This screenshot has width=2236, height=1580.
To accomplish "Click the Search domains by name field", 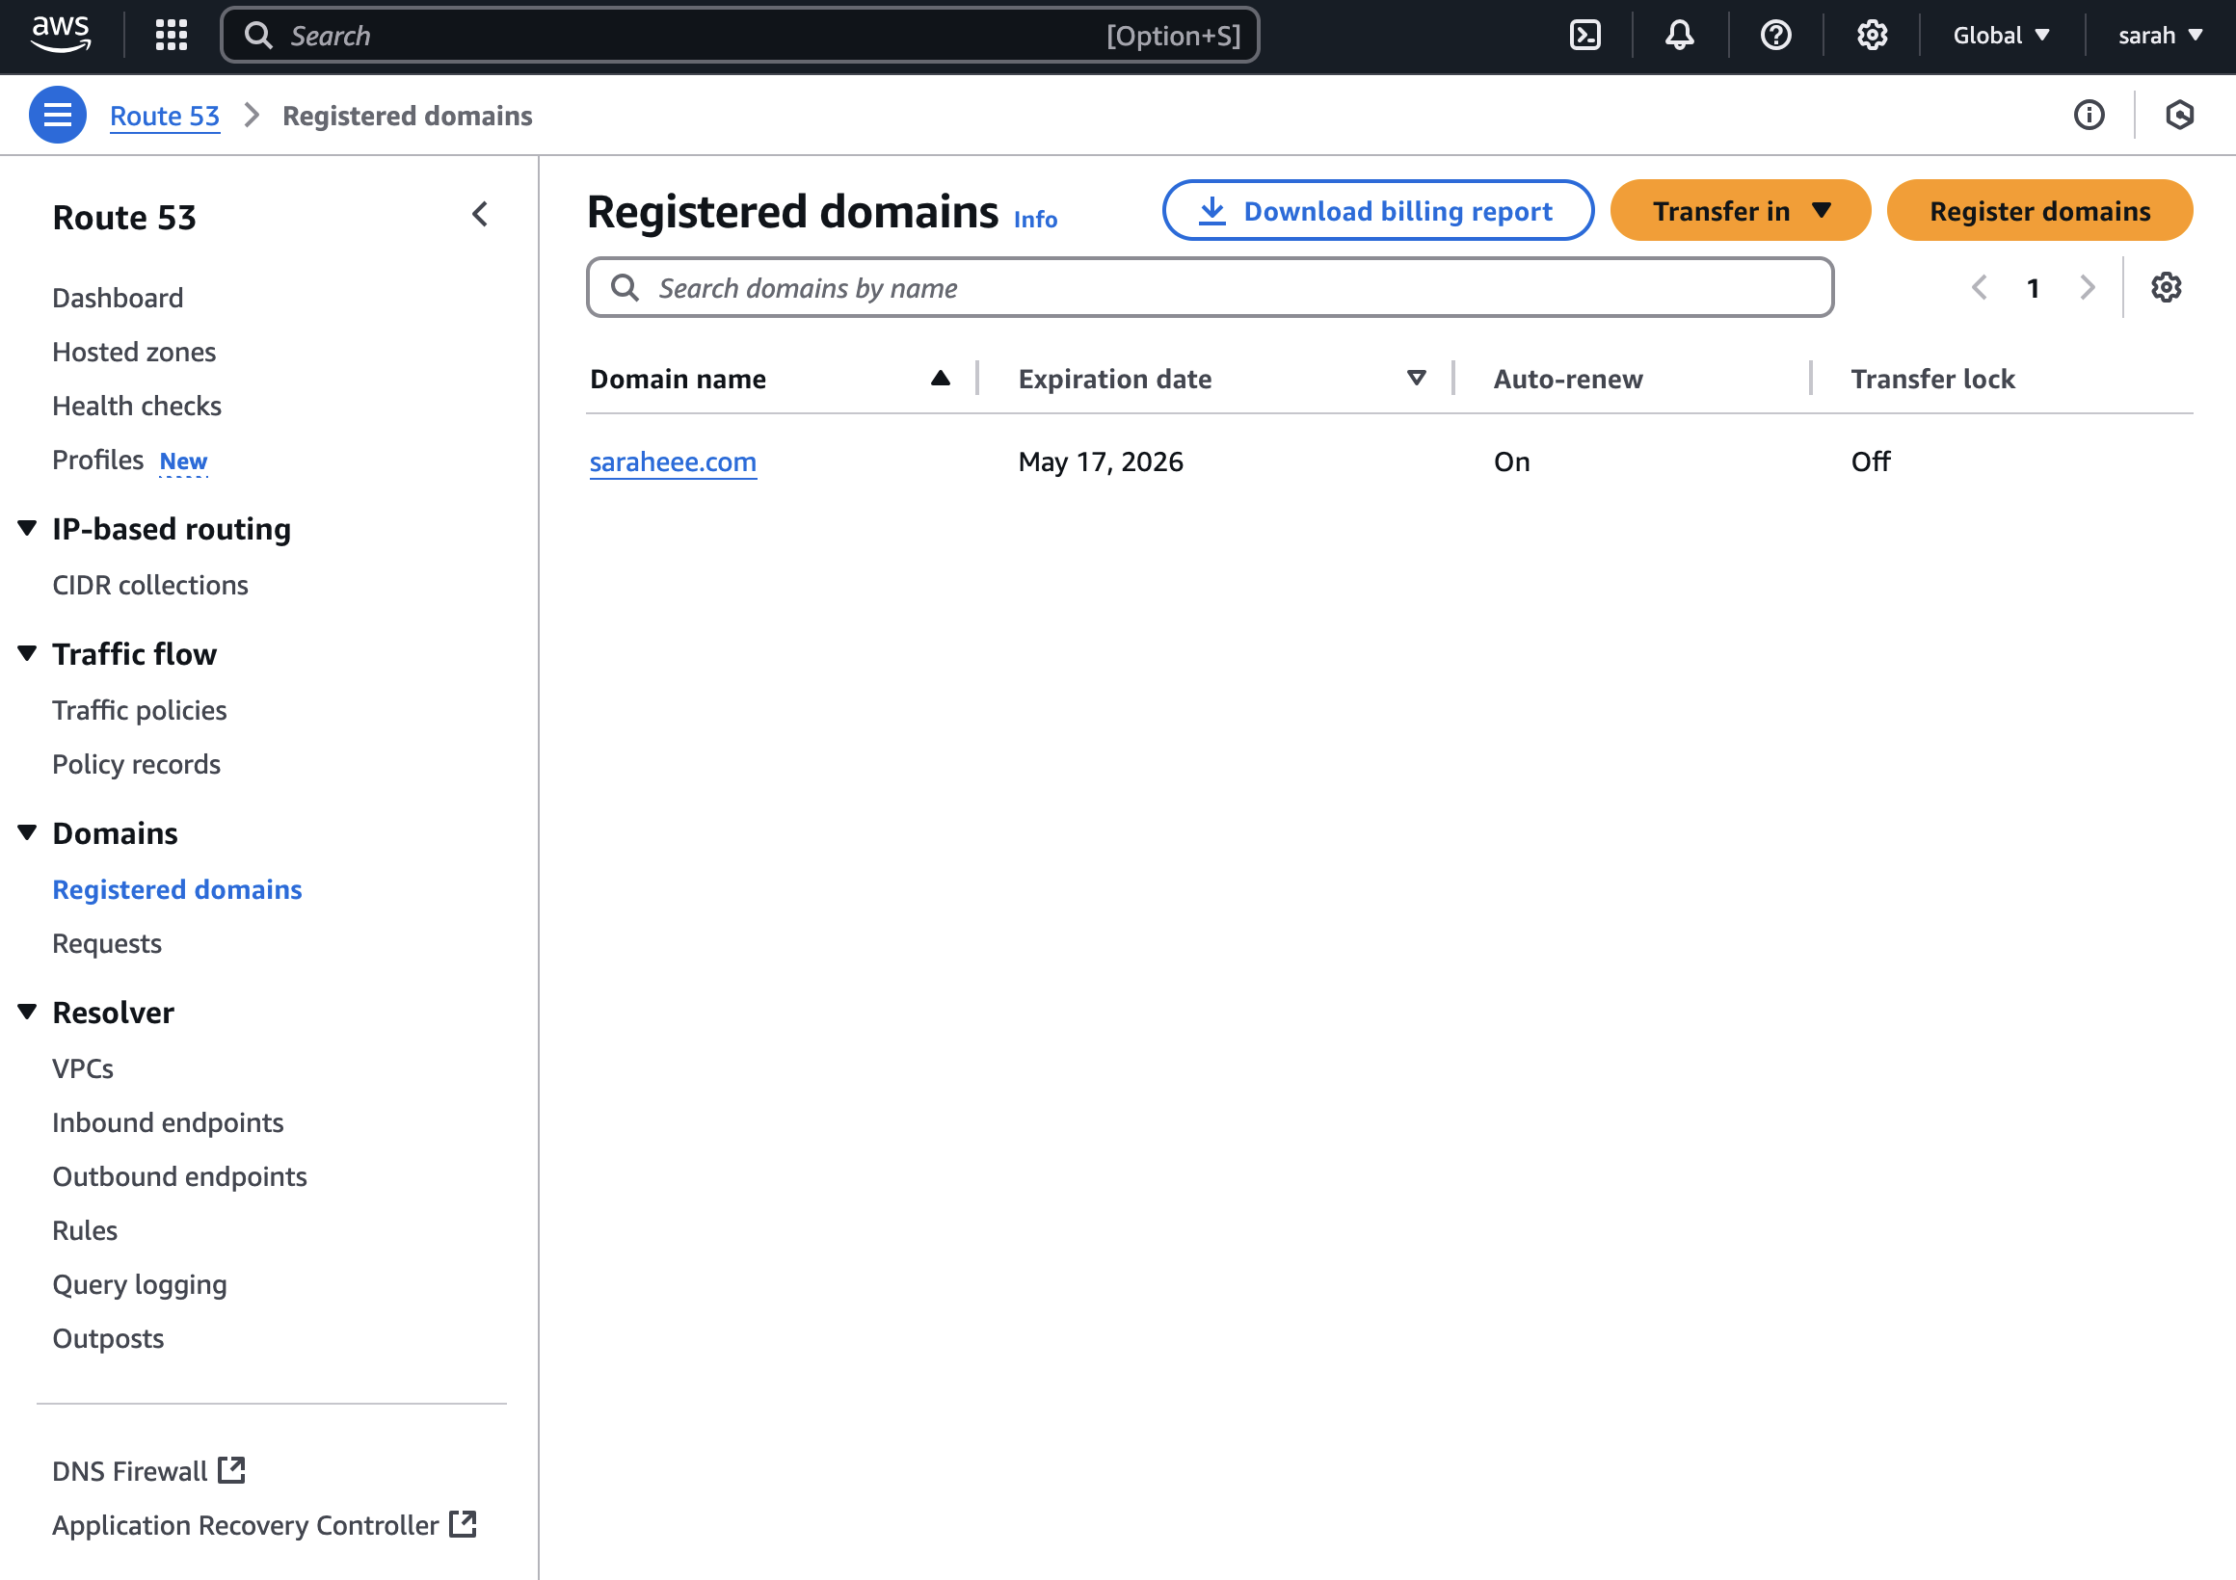I will pos(1210,287).
